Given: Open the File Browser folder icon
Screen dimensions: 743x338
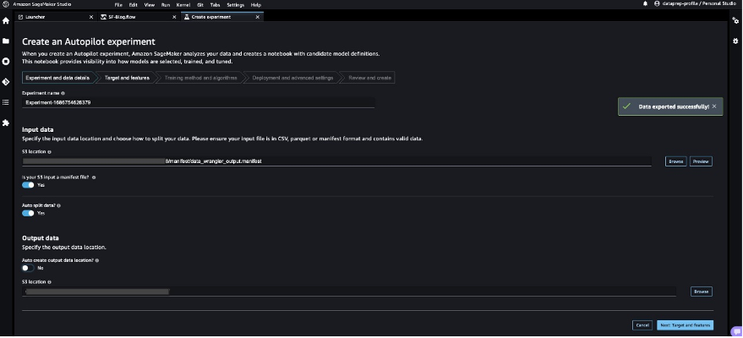Looking at the screenshot, I should (x=6, y=41).
